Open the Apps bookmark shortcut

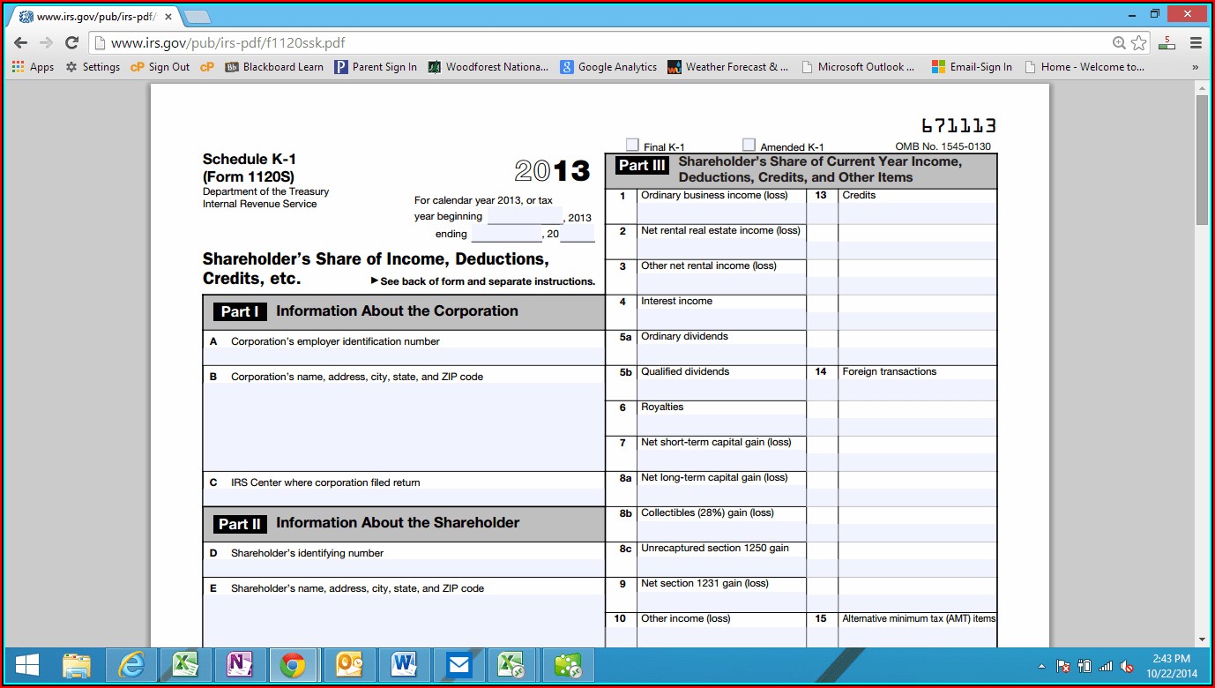(33, 67)
